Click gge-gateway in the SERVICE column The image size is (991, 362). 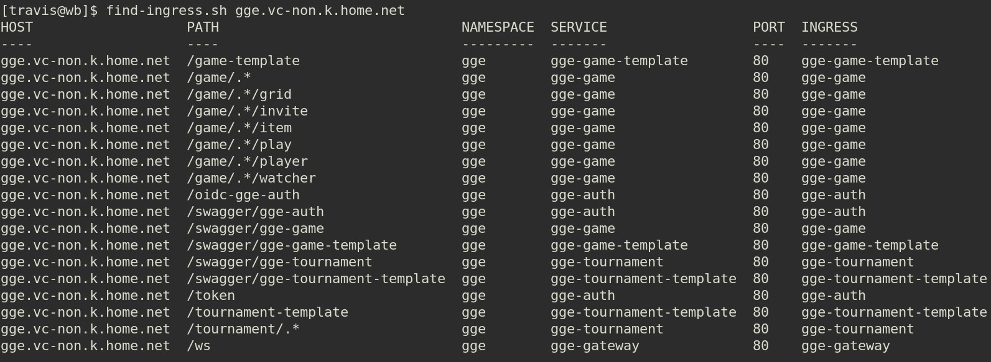(595, 346)
